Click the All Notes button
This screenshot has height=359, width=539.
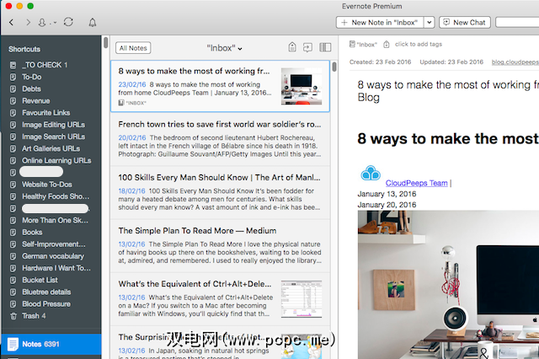133,48
